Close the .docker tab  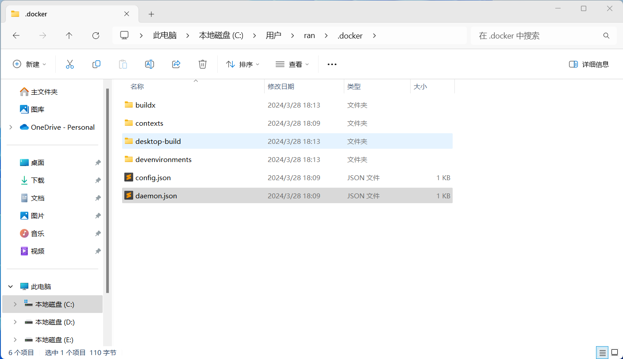(x=127, y=14)
